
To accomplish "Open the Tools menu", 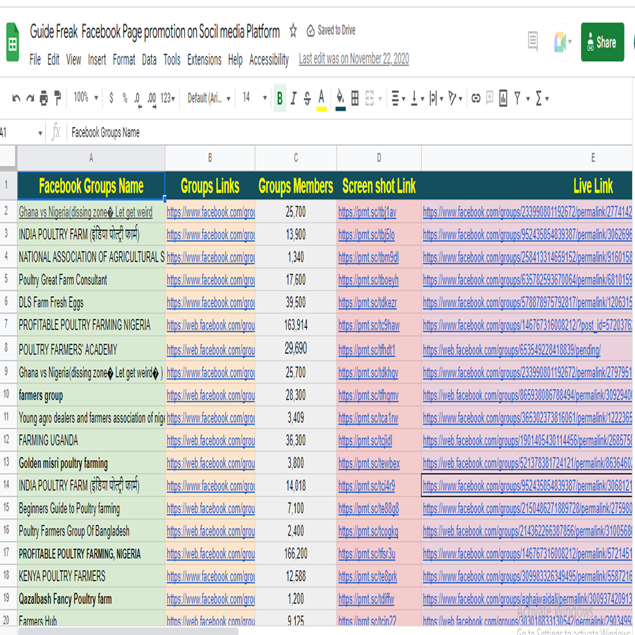I will (x=172, y=60).
